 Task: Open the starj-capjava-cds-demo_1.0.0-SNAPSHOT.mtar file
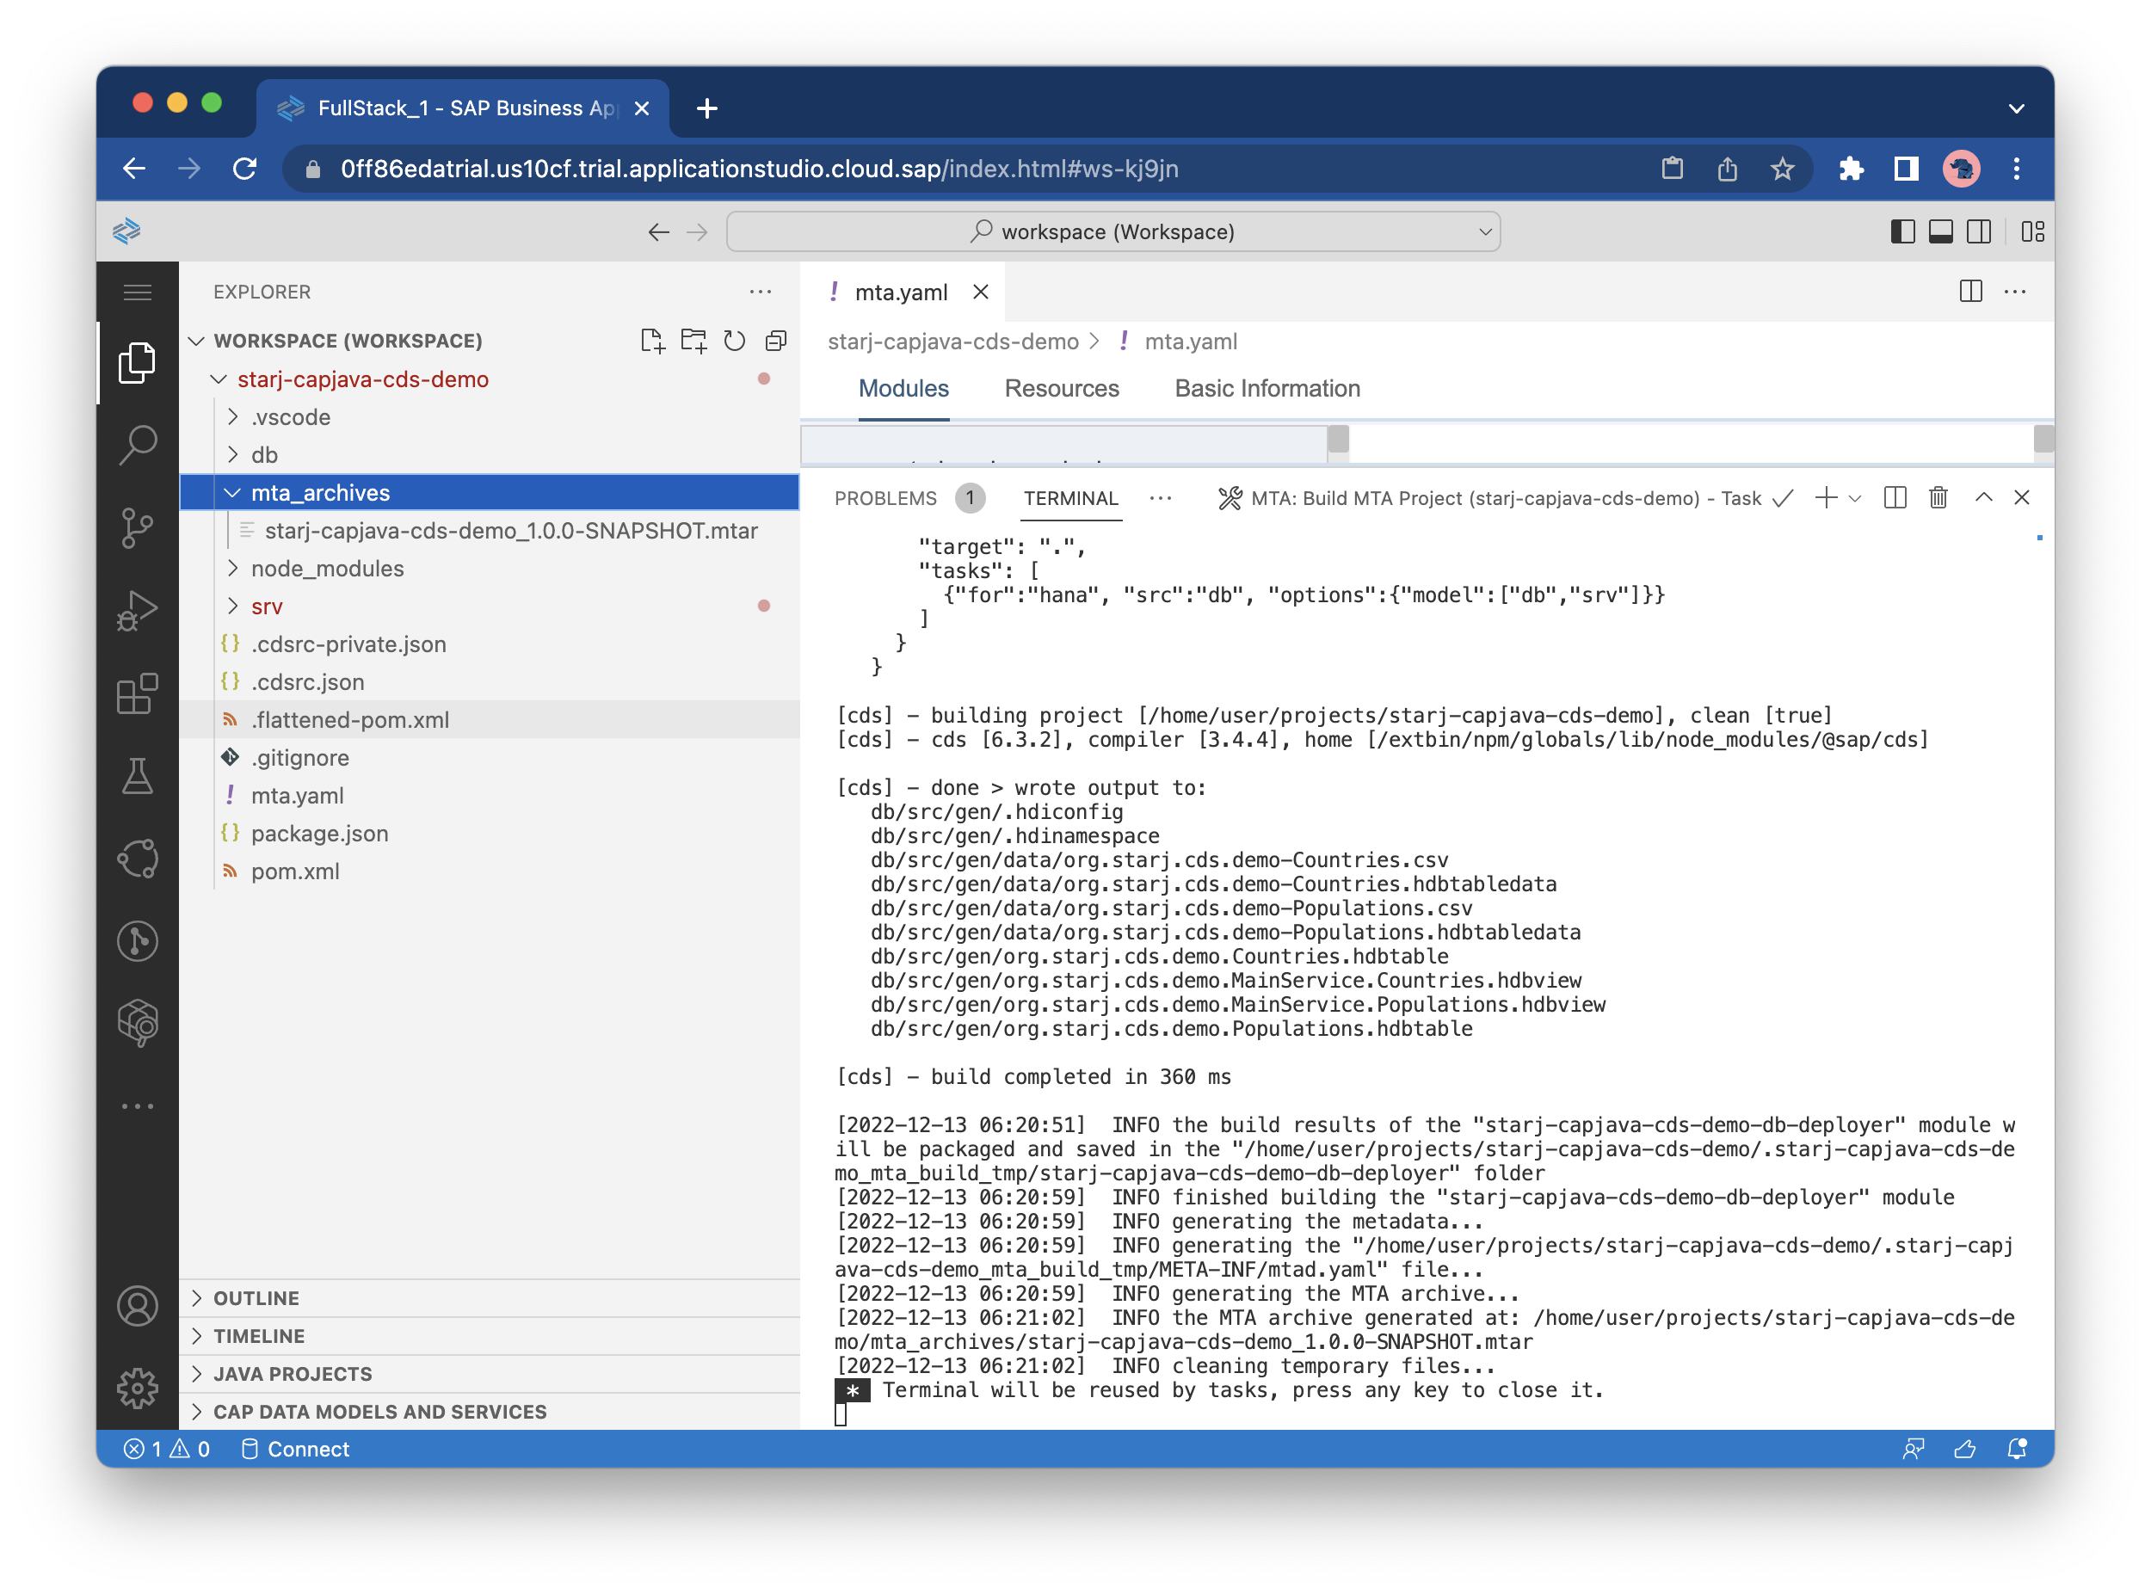coord(509,531)
